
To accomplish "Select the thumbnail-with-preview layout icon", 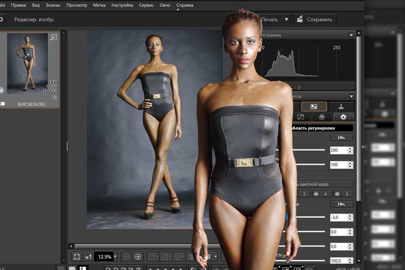I will click(83, 268).
